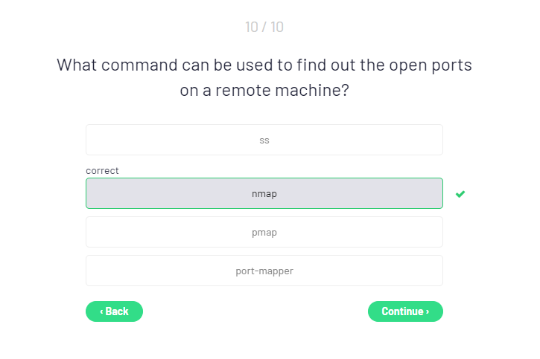Click the "pmap" text label

(x=264, y=233)
